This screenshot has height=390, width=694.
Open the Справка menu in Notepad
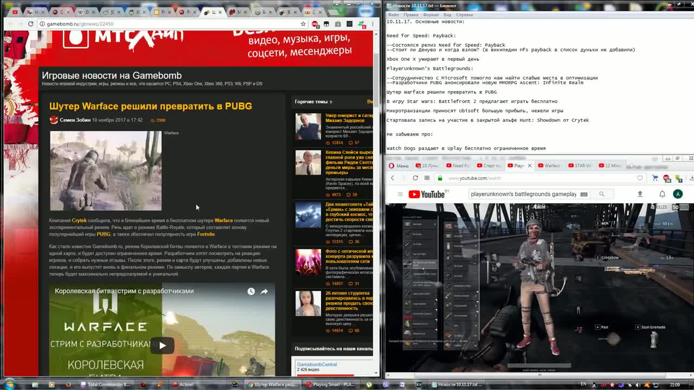pyautogui.click(x=464, y=15)
